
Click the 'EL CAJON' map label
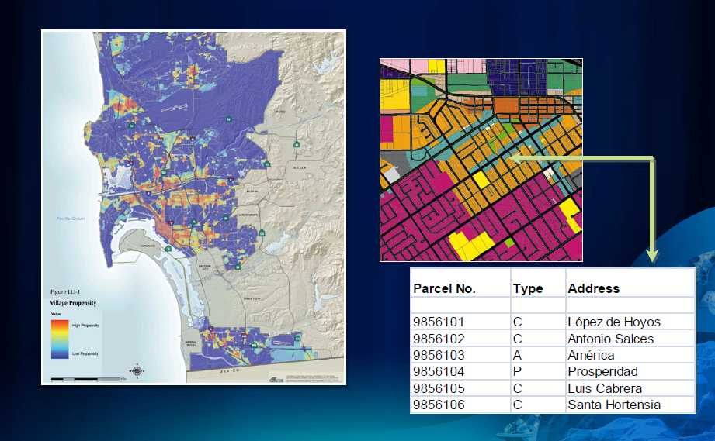coord(300,168)
